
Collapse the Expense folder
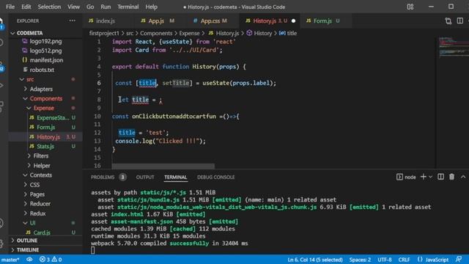29,108
